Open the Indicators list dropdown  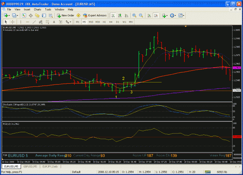[165, 16]
